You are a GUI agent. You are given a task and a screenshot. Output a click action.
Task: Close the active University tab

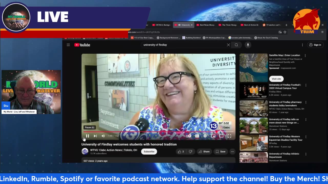pos(192,25)
